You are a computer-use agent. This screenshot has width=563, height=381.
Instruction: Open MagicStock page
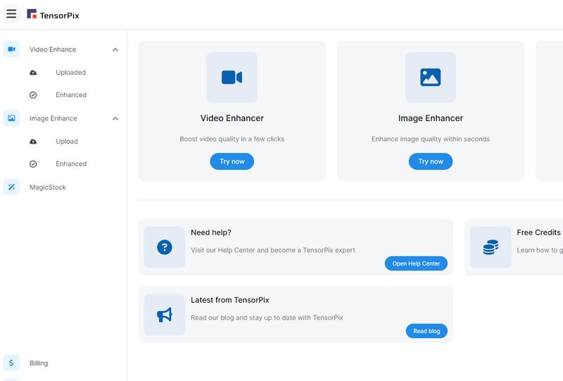click(48, 187)
